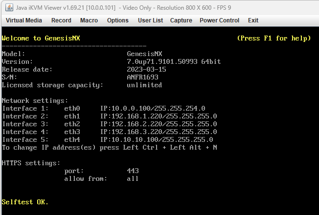This screenshot has height=215, width=319.
Task: Click eth0 IP 10.0.0.100/255.255.254.0
Action: (153, 108)
